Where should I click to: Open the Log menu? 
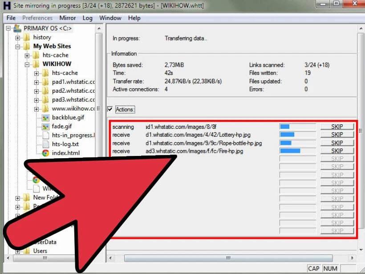click(x=87, y=18)
